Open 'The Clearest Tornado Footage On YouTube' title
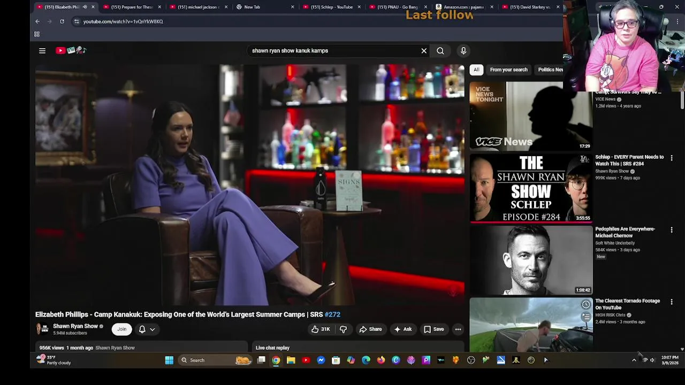 point(627,304)
